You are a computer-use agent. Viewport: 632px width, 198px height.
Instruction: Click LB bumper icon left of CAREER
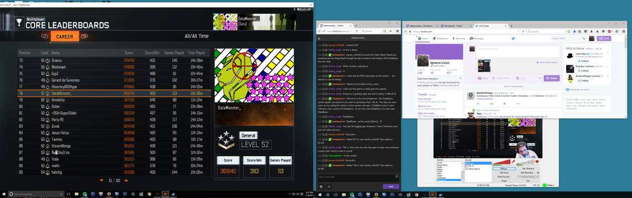point(45,36)
